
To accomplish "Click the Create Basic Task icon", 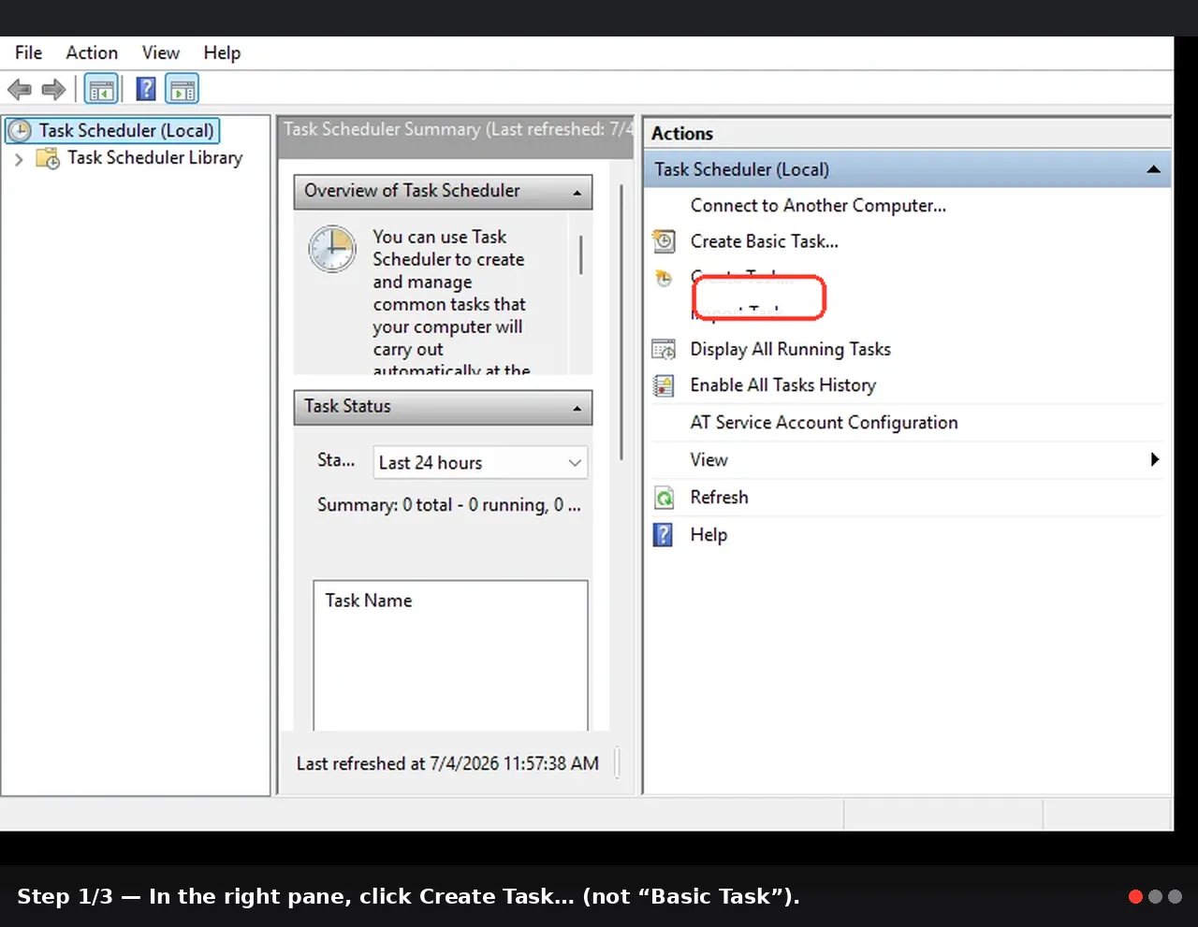I will pyautogui.click(x=664, y=241).
